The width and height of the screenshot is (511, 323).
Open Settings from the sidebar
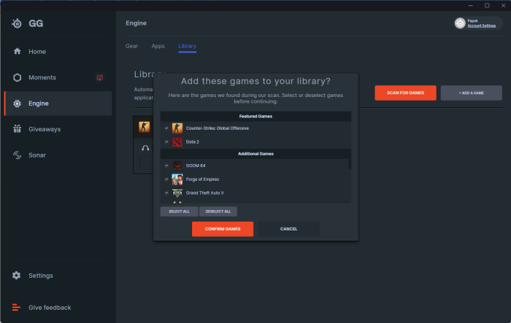coord(41,276)
